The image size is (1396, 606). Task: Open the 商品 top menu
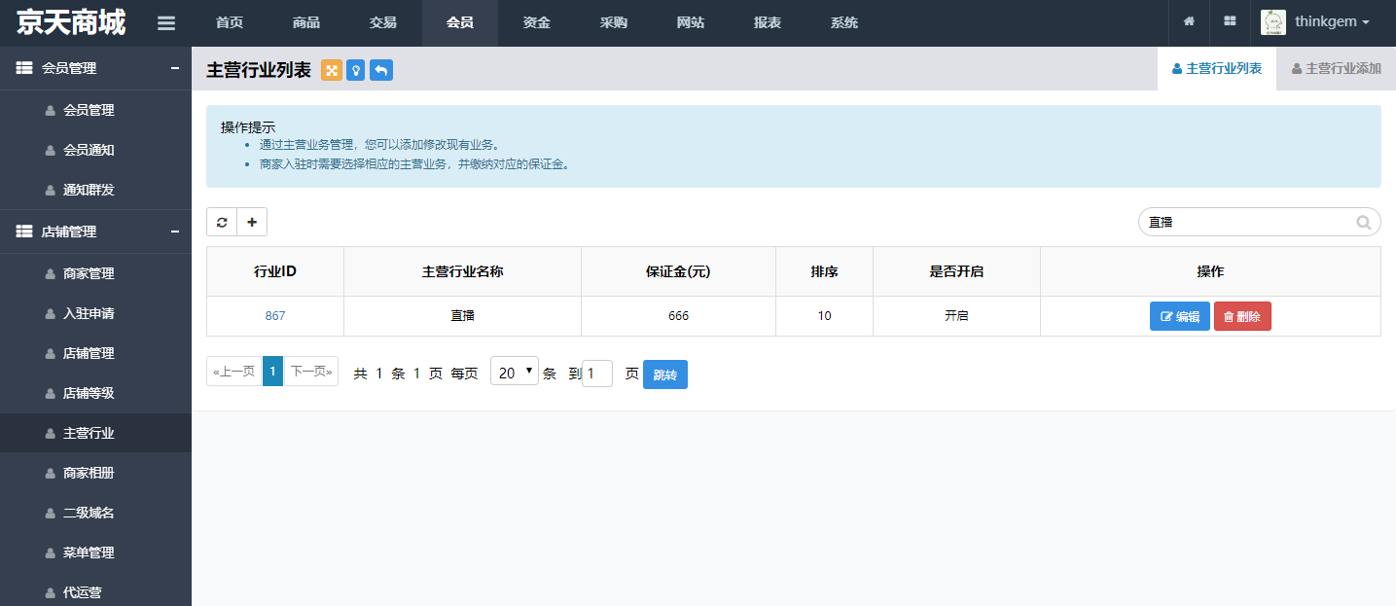coord(306,23)
